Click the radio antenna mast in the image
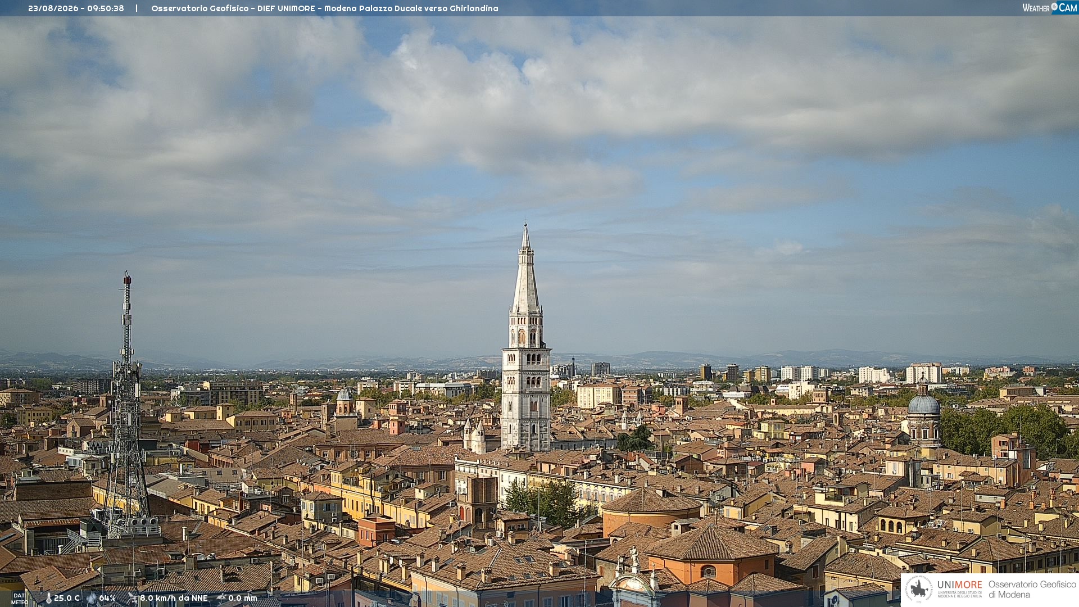The image size is (1079, 607). coord(126,405)
